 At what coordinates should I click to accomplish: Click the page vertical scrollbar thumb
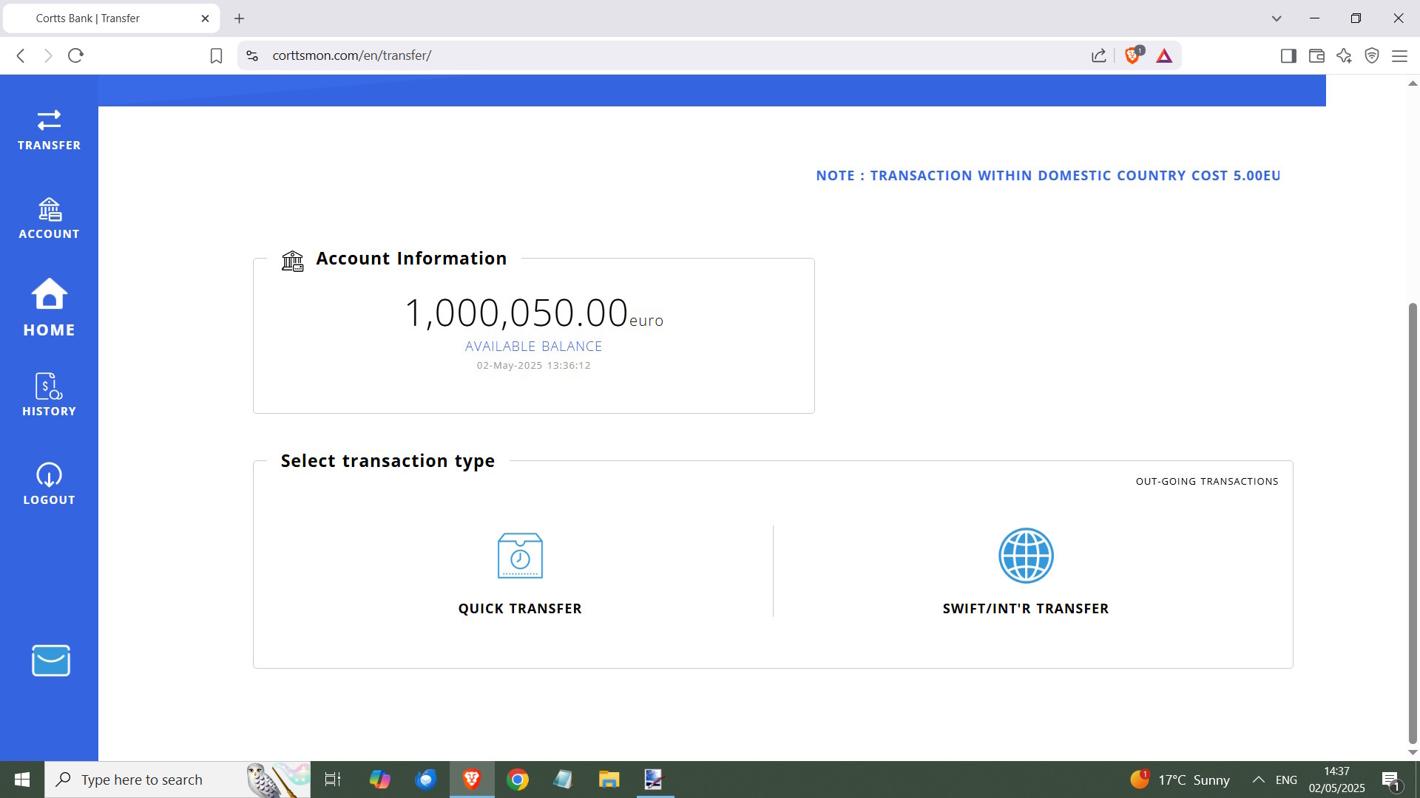[x=1413, y=522]
